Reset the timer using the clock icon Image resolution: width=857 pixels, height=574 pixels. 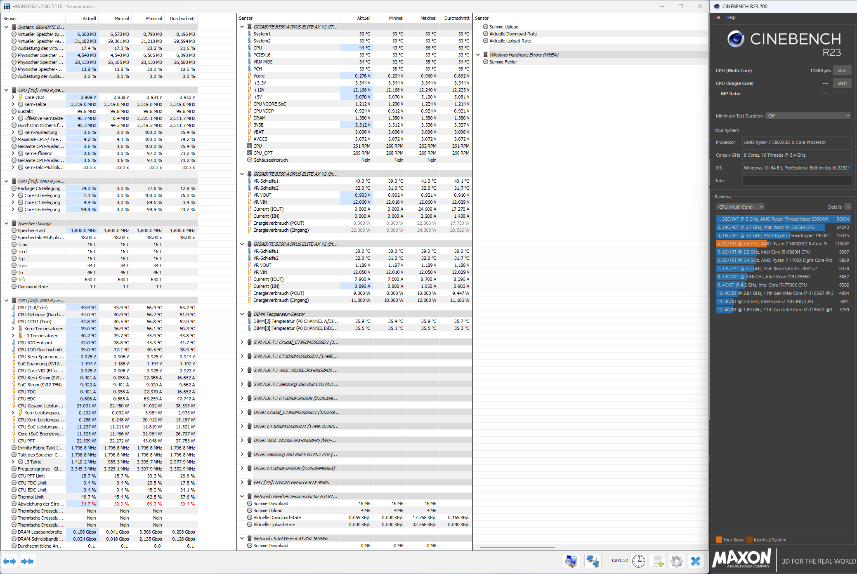[638, 561]
